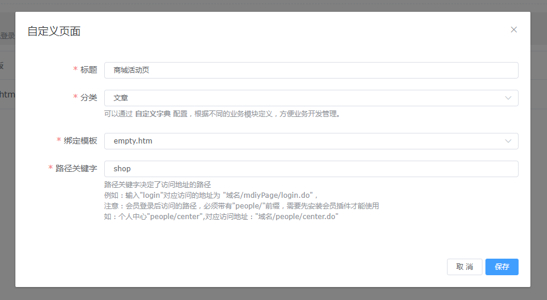Click the 自定义页面 dialog title

pos(54,31)
